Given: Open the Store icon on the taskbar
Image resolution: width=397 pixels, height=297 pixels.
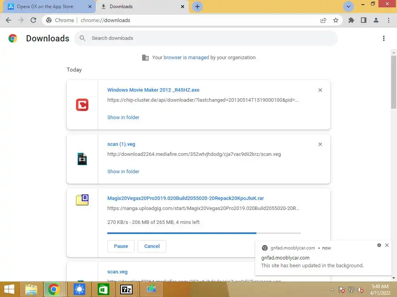Looking at the screenshot, I should click(x=103, y=289).
